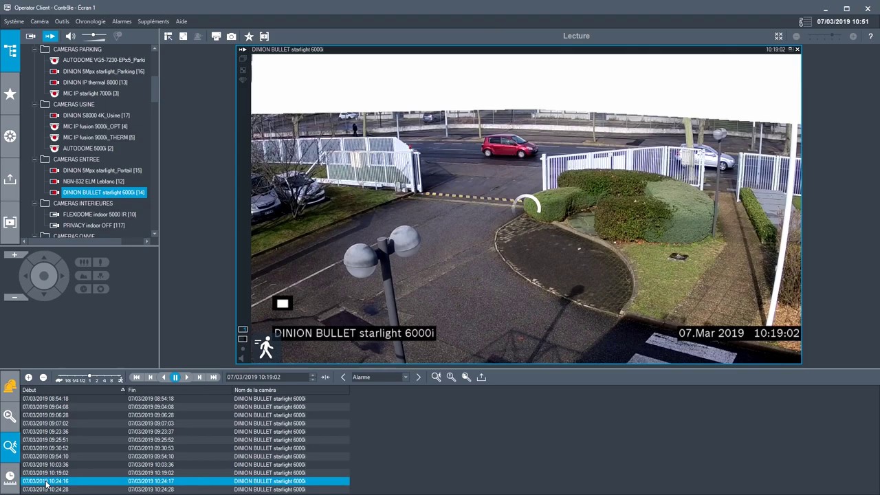
Task: Play forward using play arrow
Action: pos(187,377)
